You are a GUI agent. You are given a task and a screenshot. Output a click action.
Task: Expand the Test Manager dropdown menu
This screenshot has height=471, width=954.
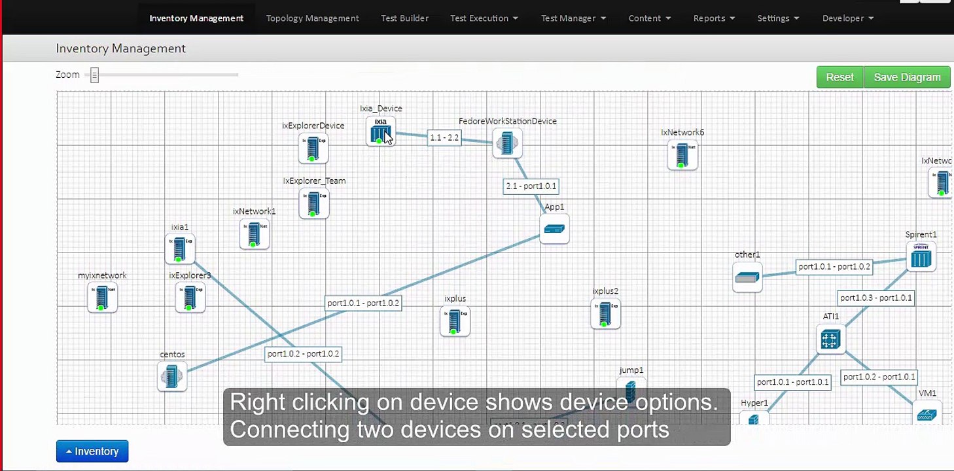point(573,18)
